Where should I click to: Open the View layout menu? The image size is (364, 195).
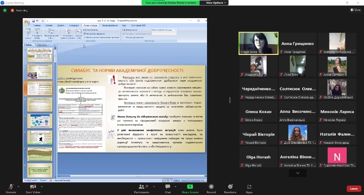(354, 10)
